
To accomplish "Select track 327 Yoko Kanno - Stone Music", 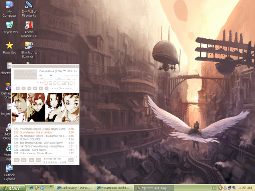I will pos(44,153).
